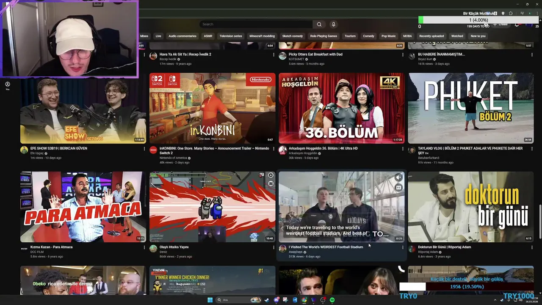
Task: Select the Audio commentaries chip
Action: pyautogui.click(x=183, y=36)
